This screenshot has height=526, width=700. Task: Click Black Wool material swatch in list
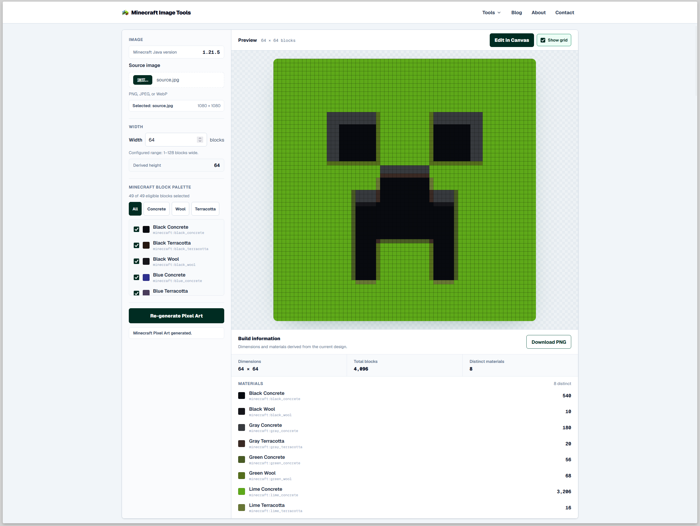coord(241,411)
